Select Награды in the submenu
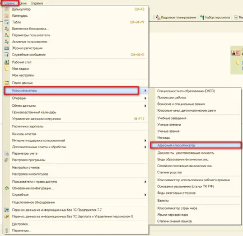The width and height of the screenshot is (243, 236). [x=163, y=138]
